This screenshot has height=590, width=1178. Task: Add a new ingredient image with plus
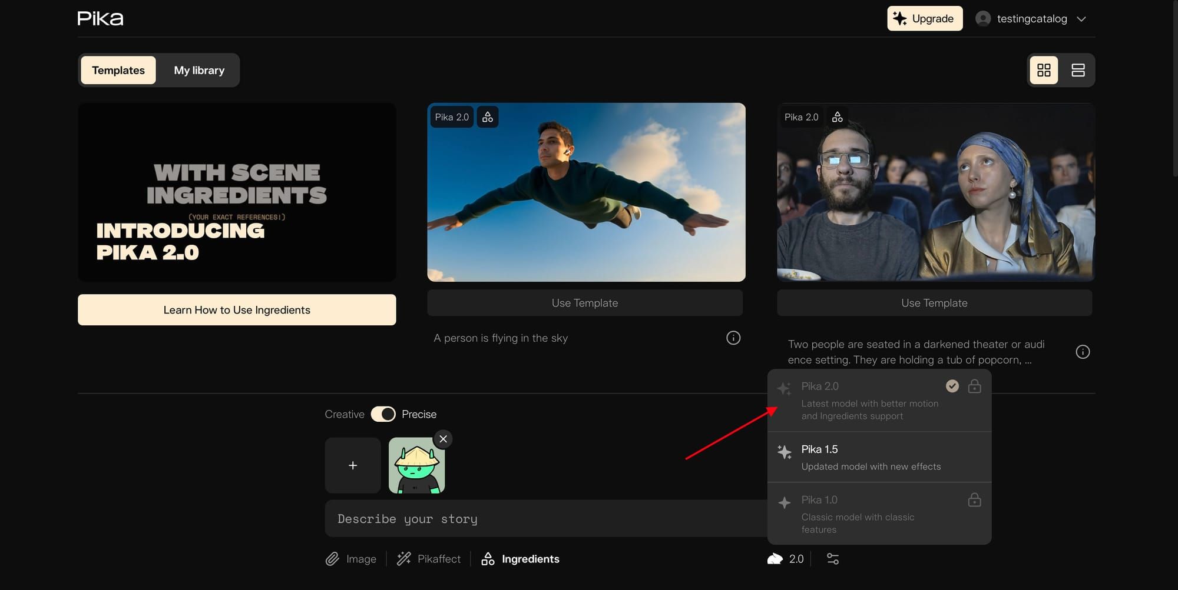(353, 465)
